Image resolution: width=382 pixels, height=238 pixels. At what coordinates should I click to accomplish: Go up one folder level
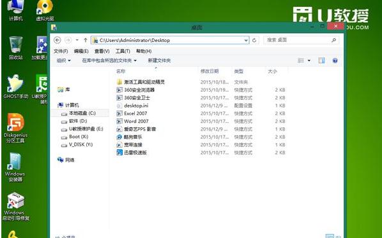[85, 40]
